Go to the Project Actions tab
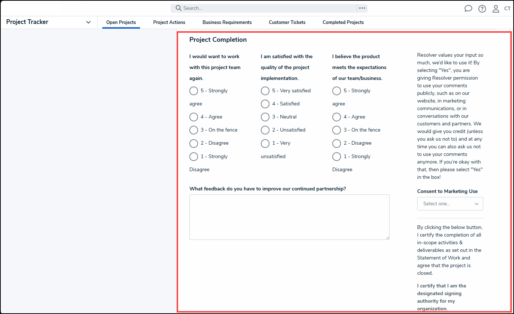The height and width of the screenshot is (314, 514). (x=169, y=22)
